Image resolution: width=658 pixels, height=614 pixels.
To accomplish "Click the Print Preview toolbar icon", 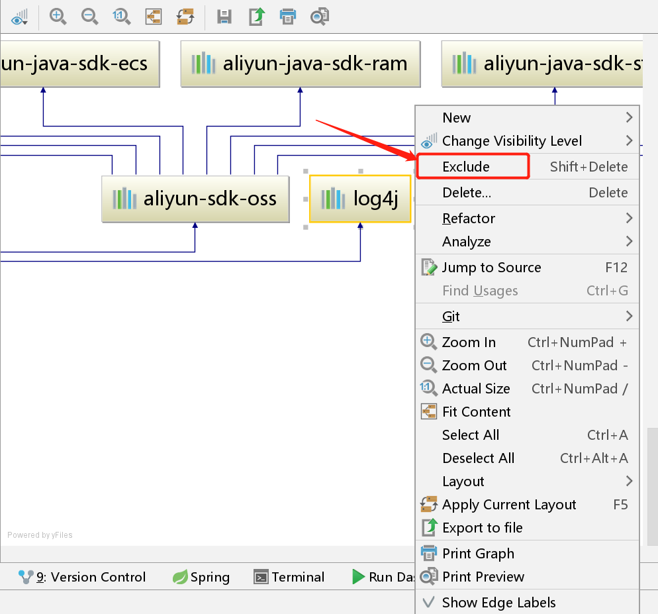I will pyautogui.click(x=320, y=17).
